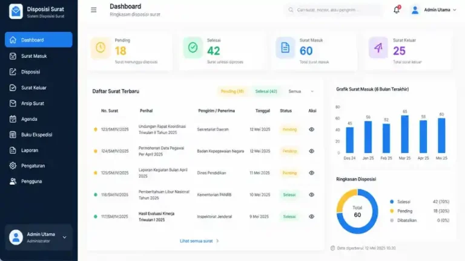Toggle the hamburger menu icon

[93, 10]
